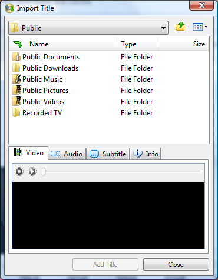Click the Add Title button
The height and width of the screenshot is (280, 218).
click(105, 265)
